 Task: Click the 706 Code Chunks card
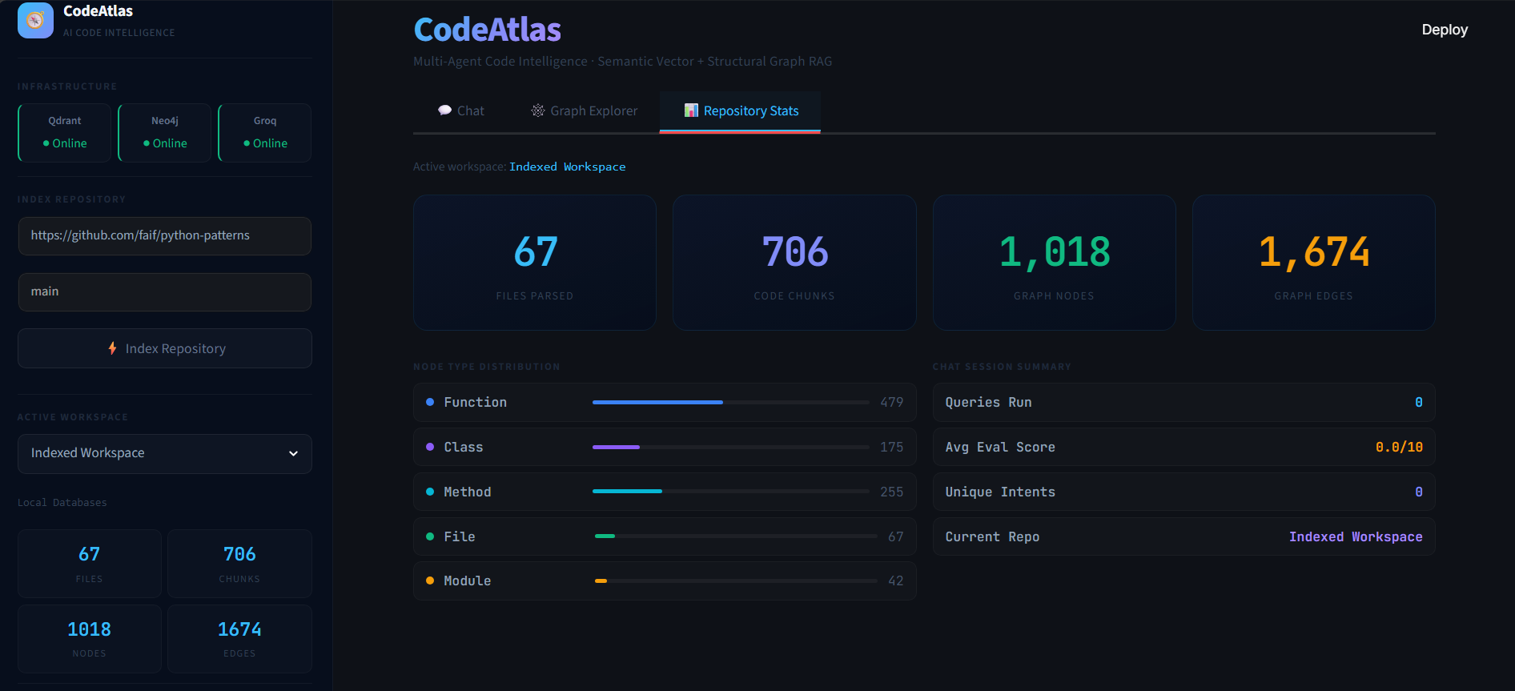click(x=794, y=263)
